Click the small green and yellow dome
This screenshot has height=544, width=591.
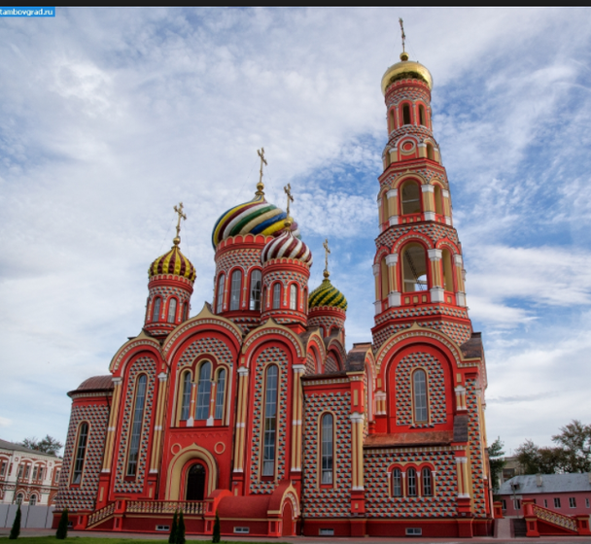tap(328, 294)
